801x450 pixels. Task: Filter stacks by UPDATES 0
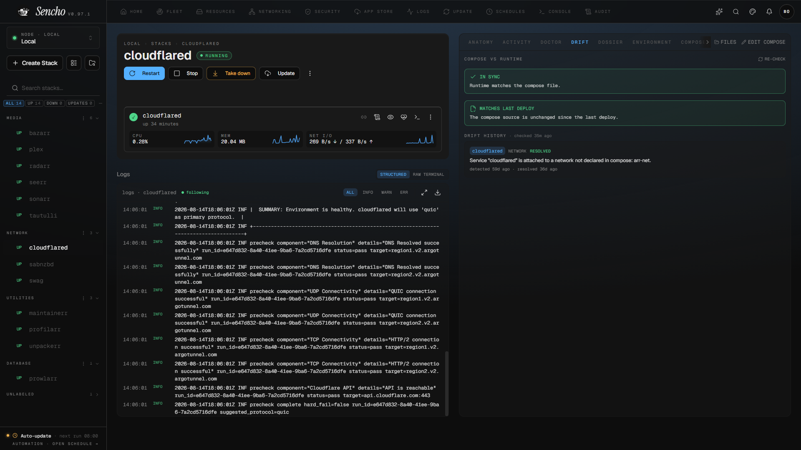click(80, 103)
